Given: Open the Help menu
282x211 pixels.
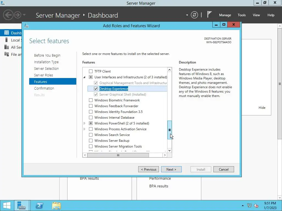Looking at the screenshot, I should pyautogui.click(x=271, y=15).
